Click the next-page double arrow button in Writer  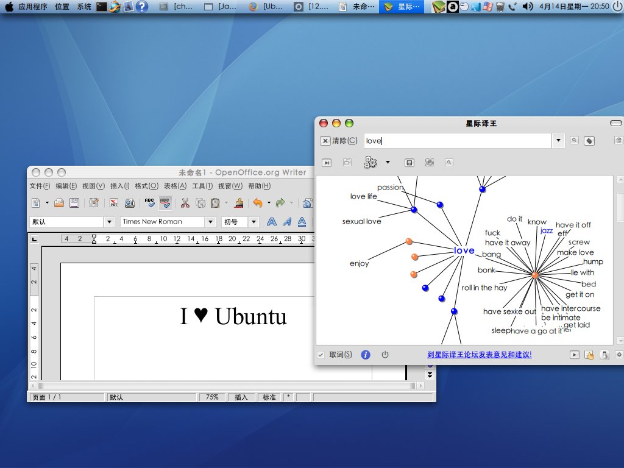pos(430,375)
